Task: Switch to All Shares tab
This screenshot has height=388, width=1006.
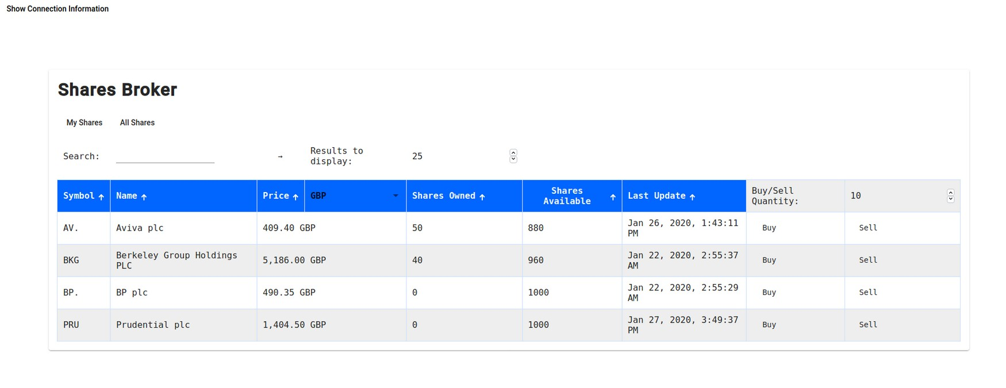Action: [x=137, y=122]
